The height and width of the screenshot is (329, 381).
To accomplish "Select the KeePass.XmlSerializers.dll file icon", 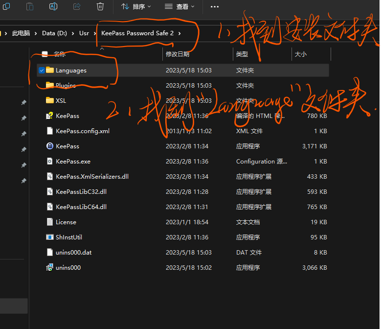I will coord(50,176).
